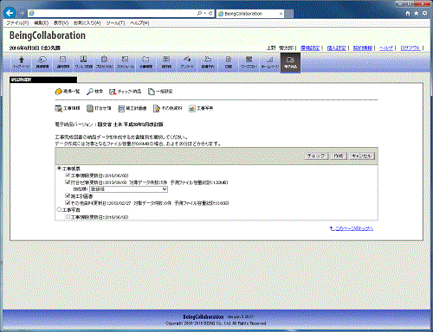Click the browser tools gear icon
Screen dimensions: 433x332
(x=424, y=13)
